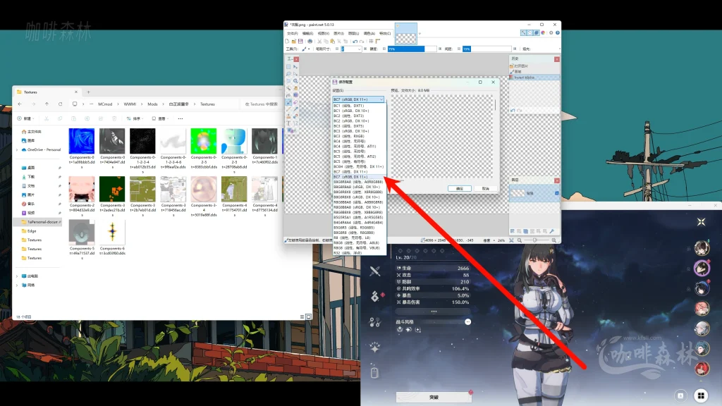722x406 pixels.
Task: Expand the 排序 sort dropdown in File Explorer
Action: [134, 118]
